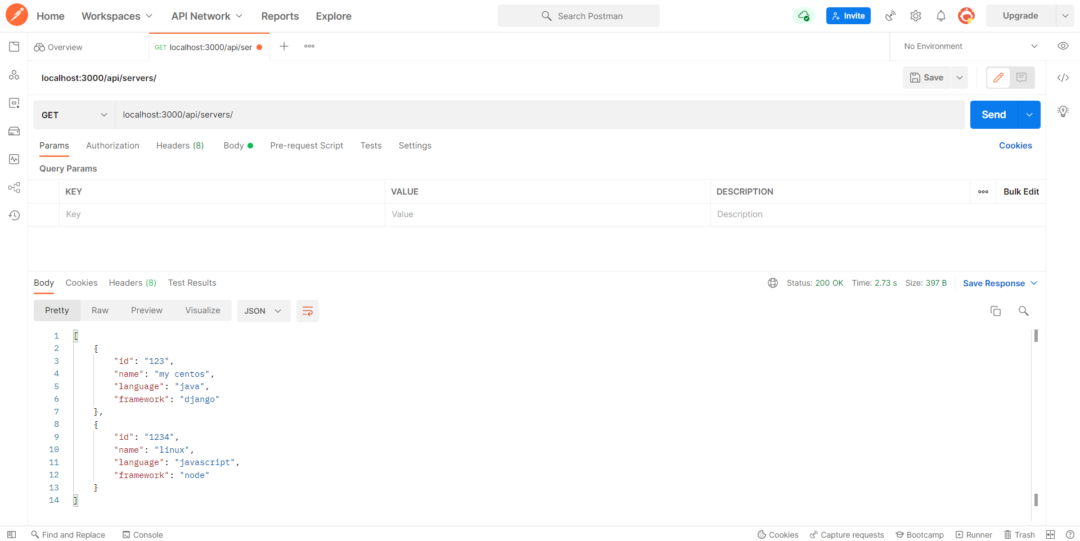Viewport: 1080px width, 541px height.
Task: Open Trash from the status bar
Action: [x=1019, y=535]
